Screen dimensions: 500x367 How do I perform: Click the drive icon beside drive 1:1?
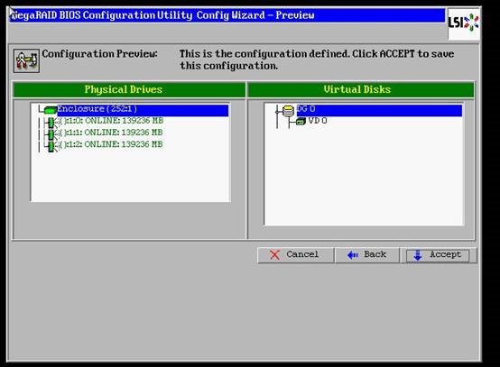51,134
